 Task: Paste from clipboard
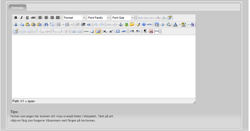click(x=27, y=25)
